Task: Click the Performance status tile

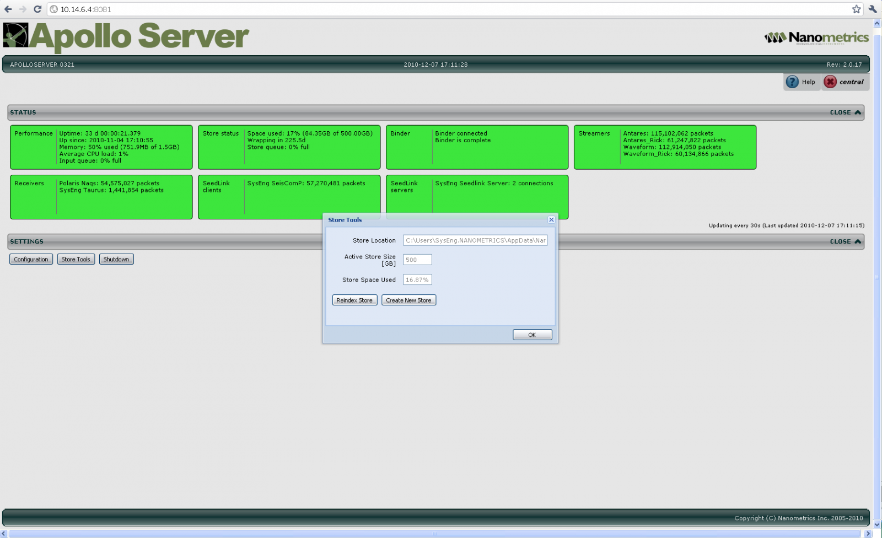Action: (101, 147)
